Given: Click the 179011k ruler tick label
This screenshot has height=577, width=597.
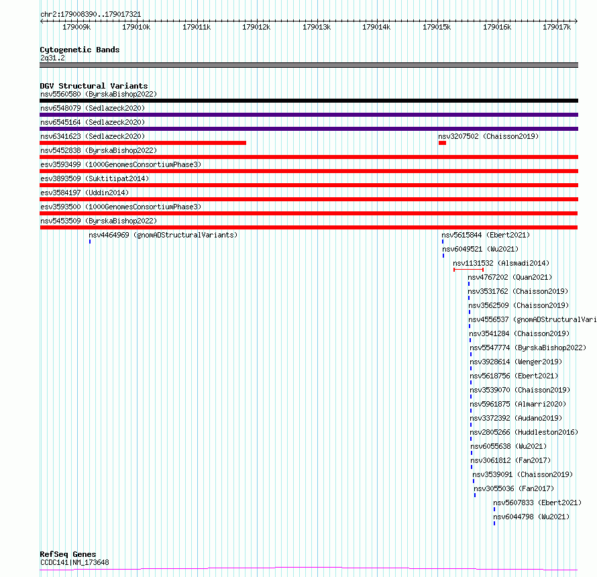Looking at the screenshot, I should pyautogui.click(x=197, y=28).
